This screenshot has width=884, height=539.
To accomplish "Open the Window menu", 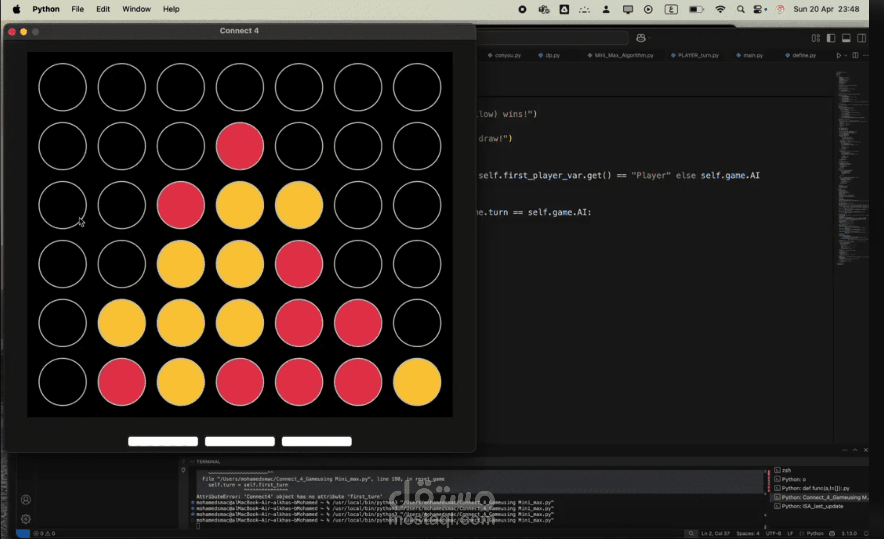I will point(136,9).
